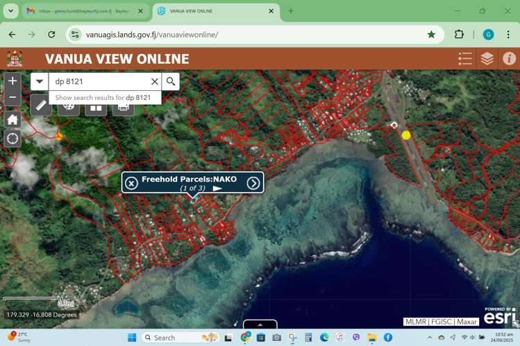Open the weather widget showing 27°C
The width and height of the screenshot is (520, 346).
tap(19, 337)
